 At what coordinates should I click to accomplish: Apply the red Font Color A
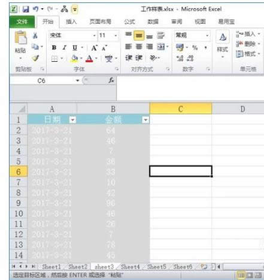point(89,59)
